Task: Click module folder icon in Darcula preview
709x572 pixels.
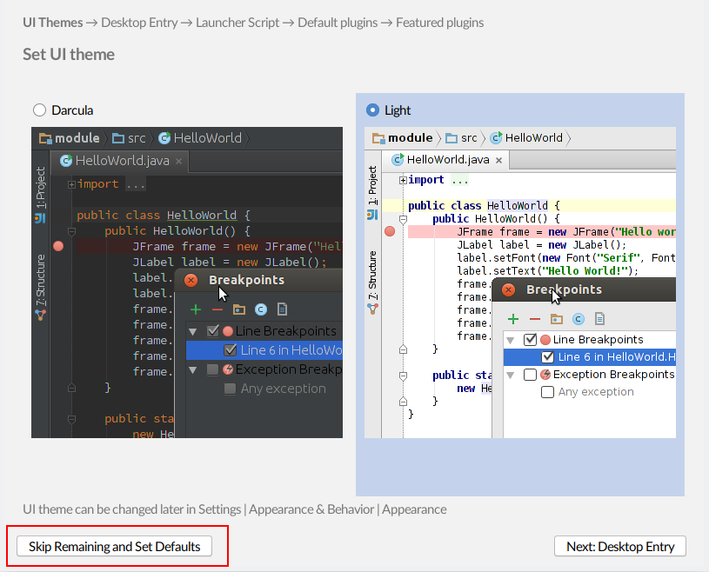Action: pos(45,138)
